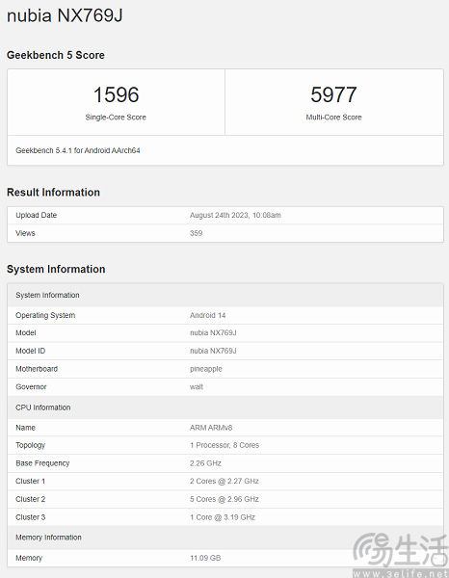Select the 'August 24th 2023, 10:08am' value
The width and height of the screenshot is (449, 578).
tap(235, 215)
